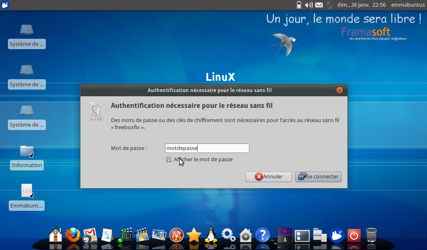Open the blue help question mark icon
Screen dimensions: 427x250
[263, 235]
